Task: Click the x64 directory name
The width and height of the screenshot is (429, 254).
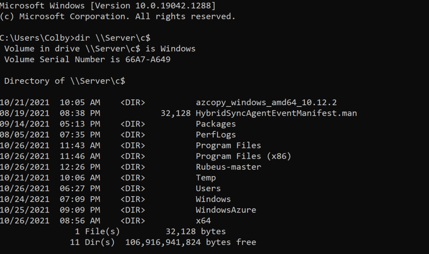Action: coord(203,220)
